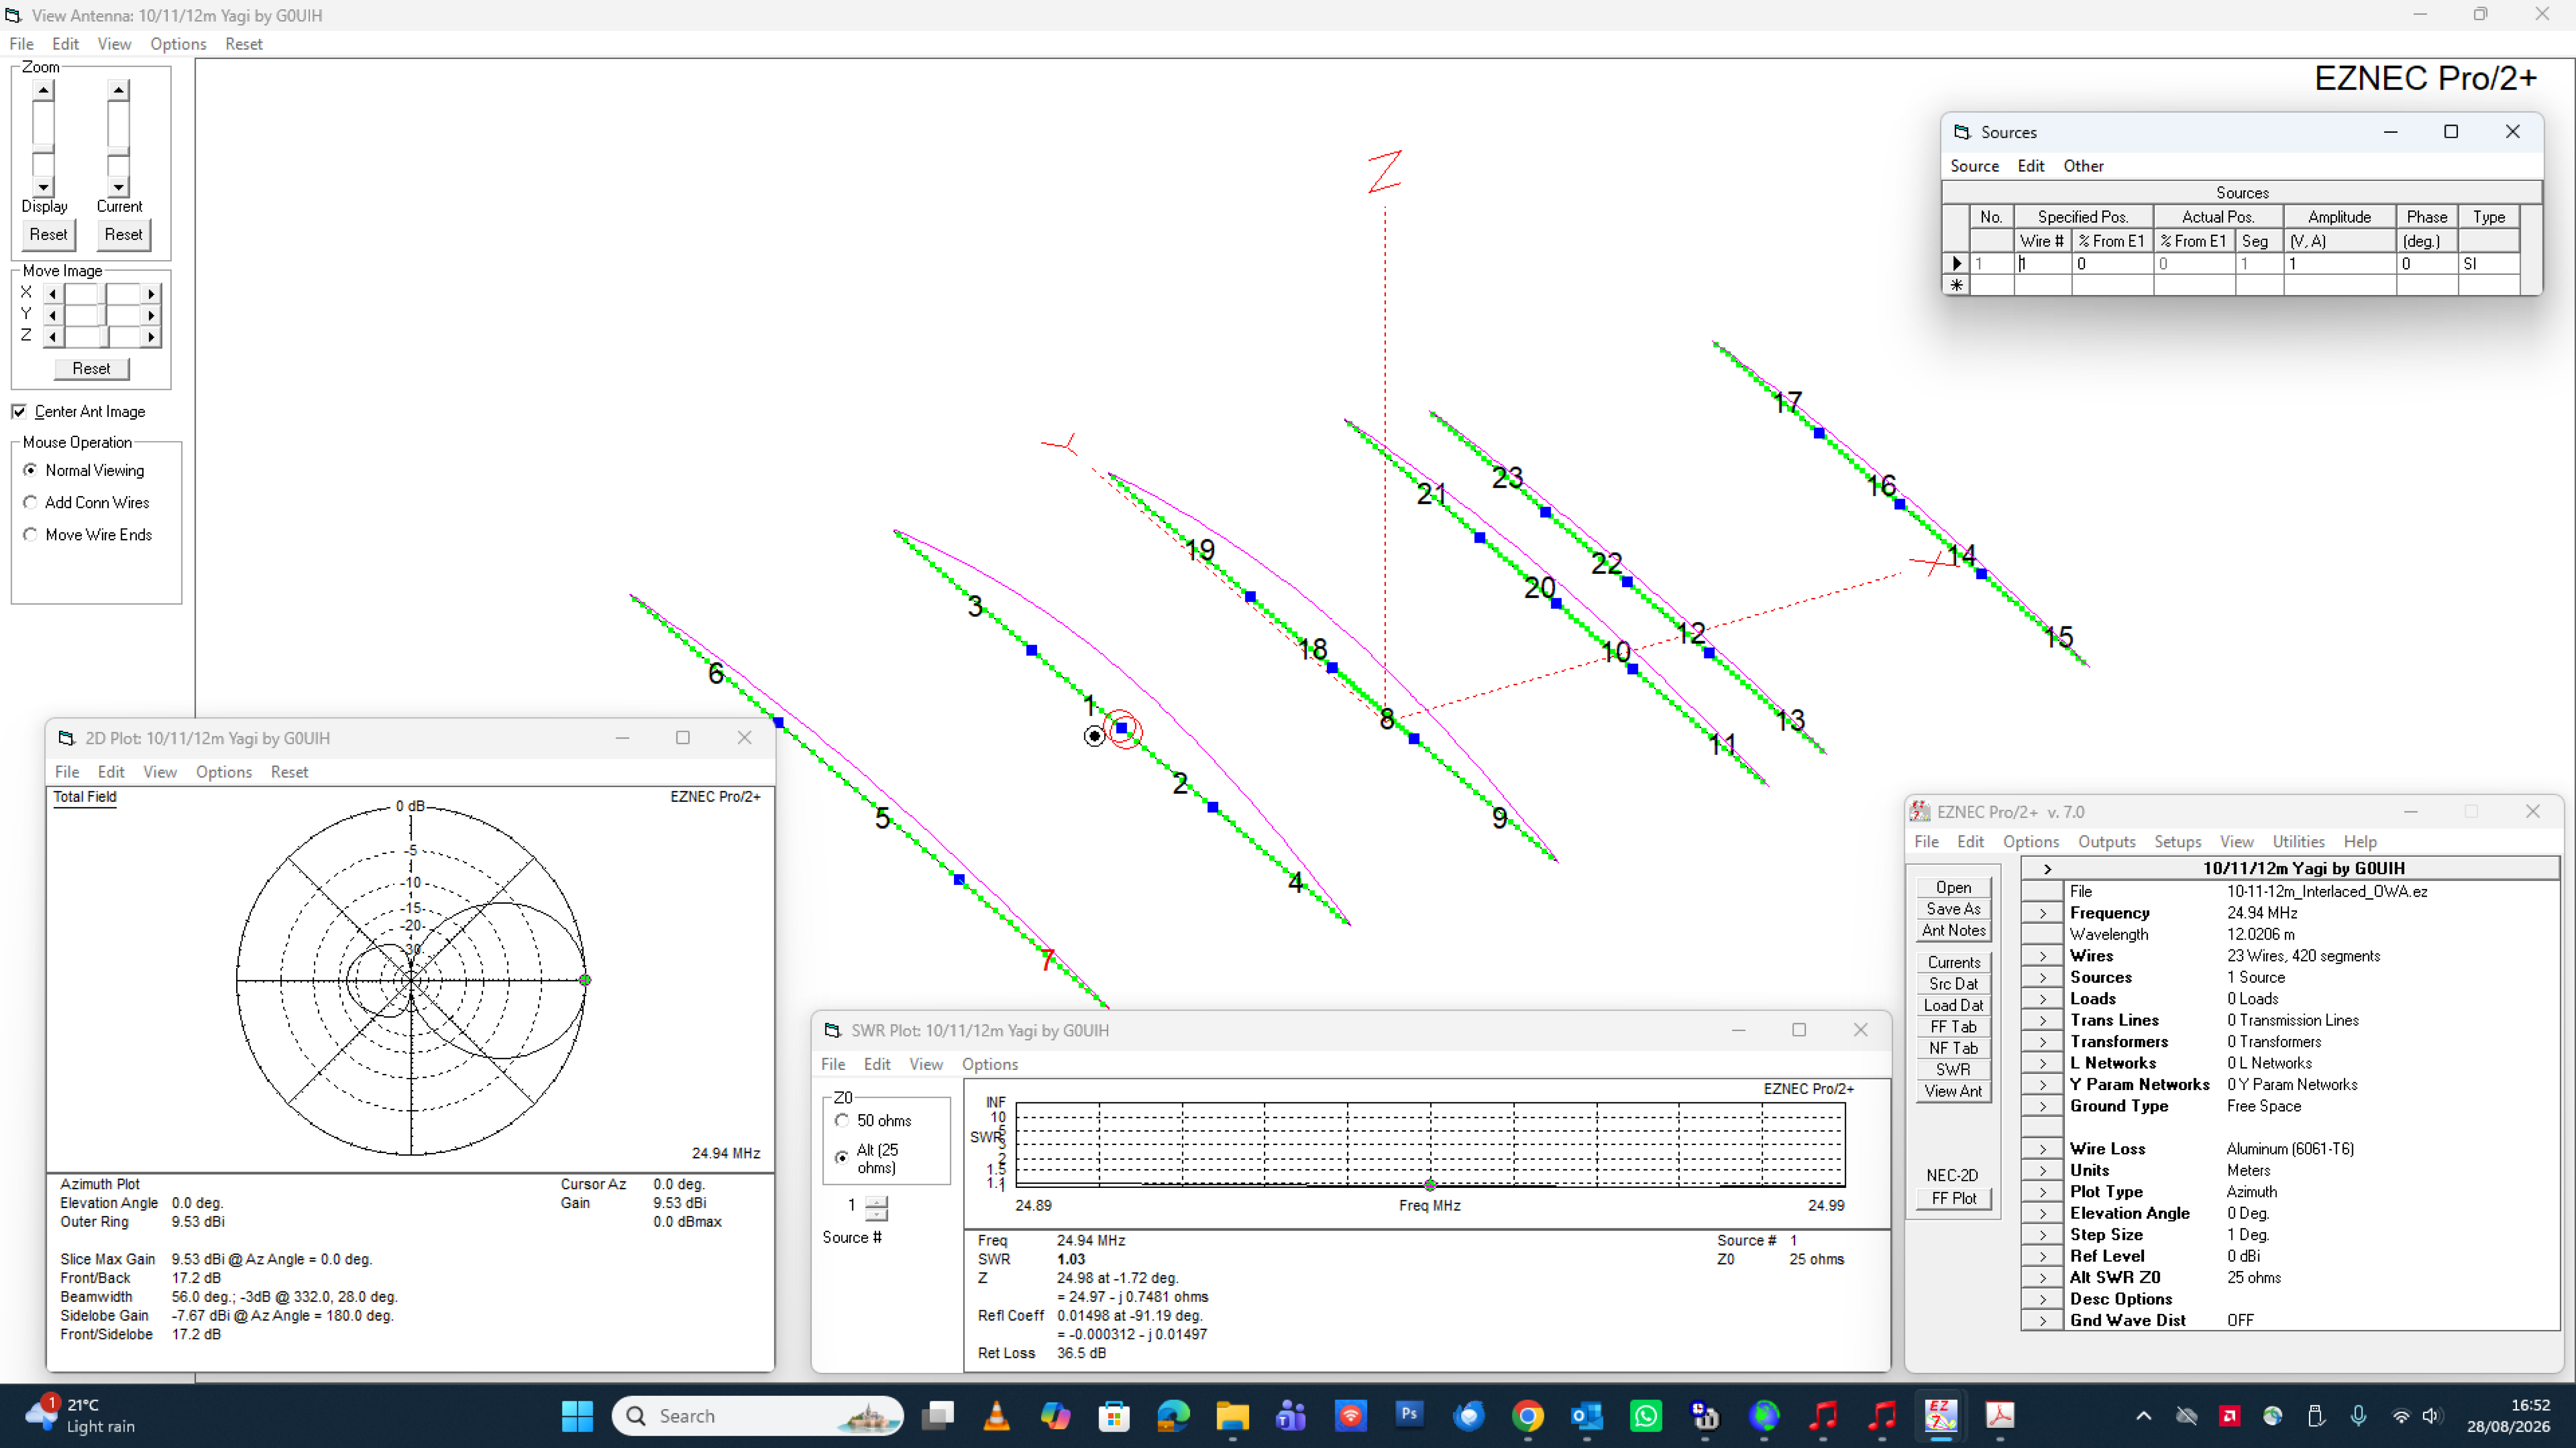Open the Windows Start menu

[577, 1415]
